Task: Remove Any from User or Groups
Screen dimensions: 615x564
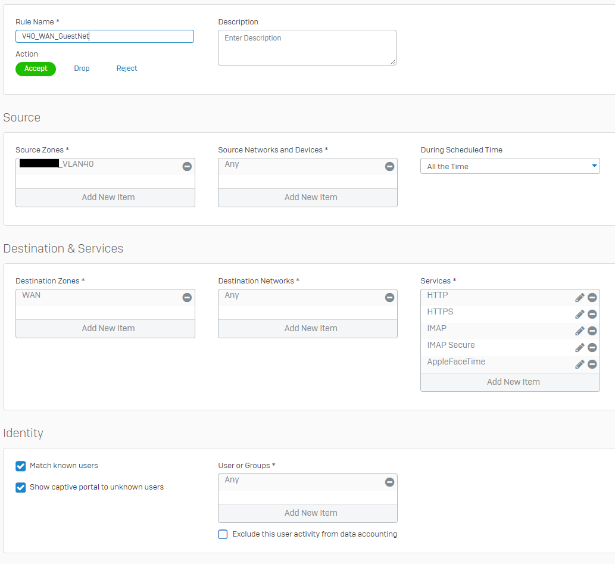Action: (x=389, y=482)
